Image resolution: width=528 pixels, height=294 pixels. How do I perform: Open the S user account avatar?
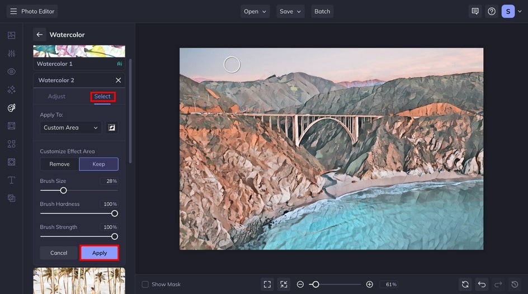pos(508,11)
